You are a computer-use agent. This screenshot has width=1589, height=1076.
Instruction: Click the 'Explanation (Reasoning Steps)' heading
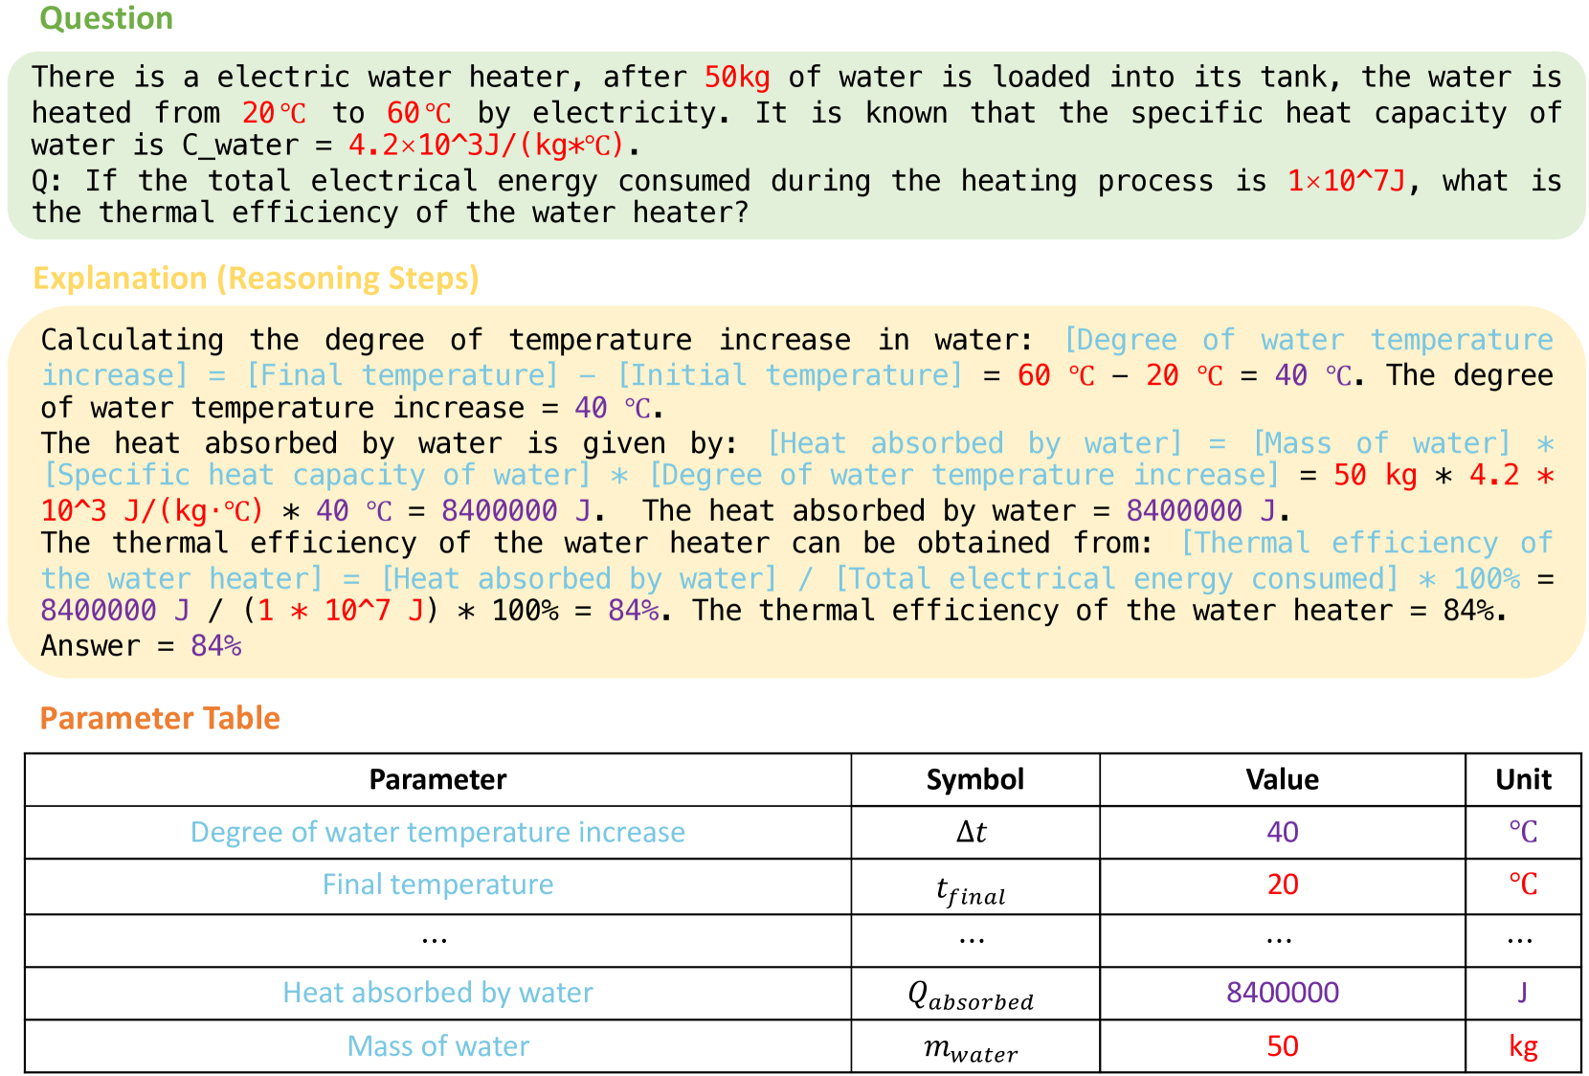coord(256,278)
